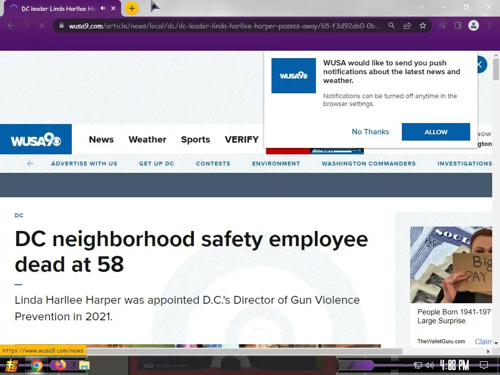
Task: Open the zoom magnifier icon in address bar
Action: (391, 25)
